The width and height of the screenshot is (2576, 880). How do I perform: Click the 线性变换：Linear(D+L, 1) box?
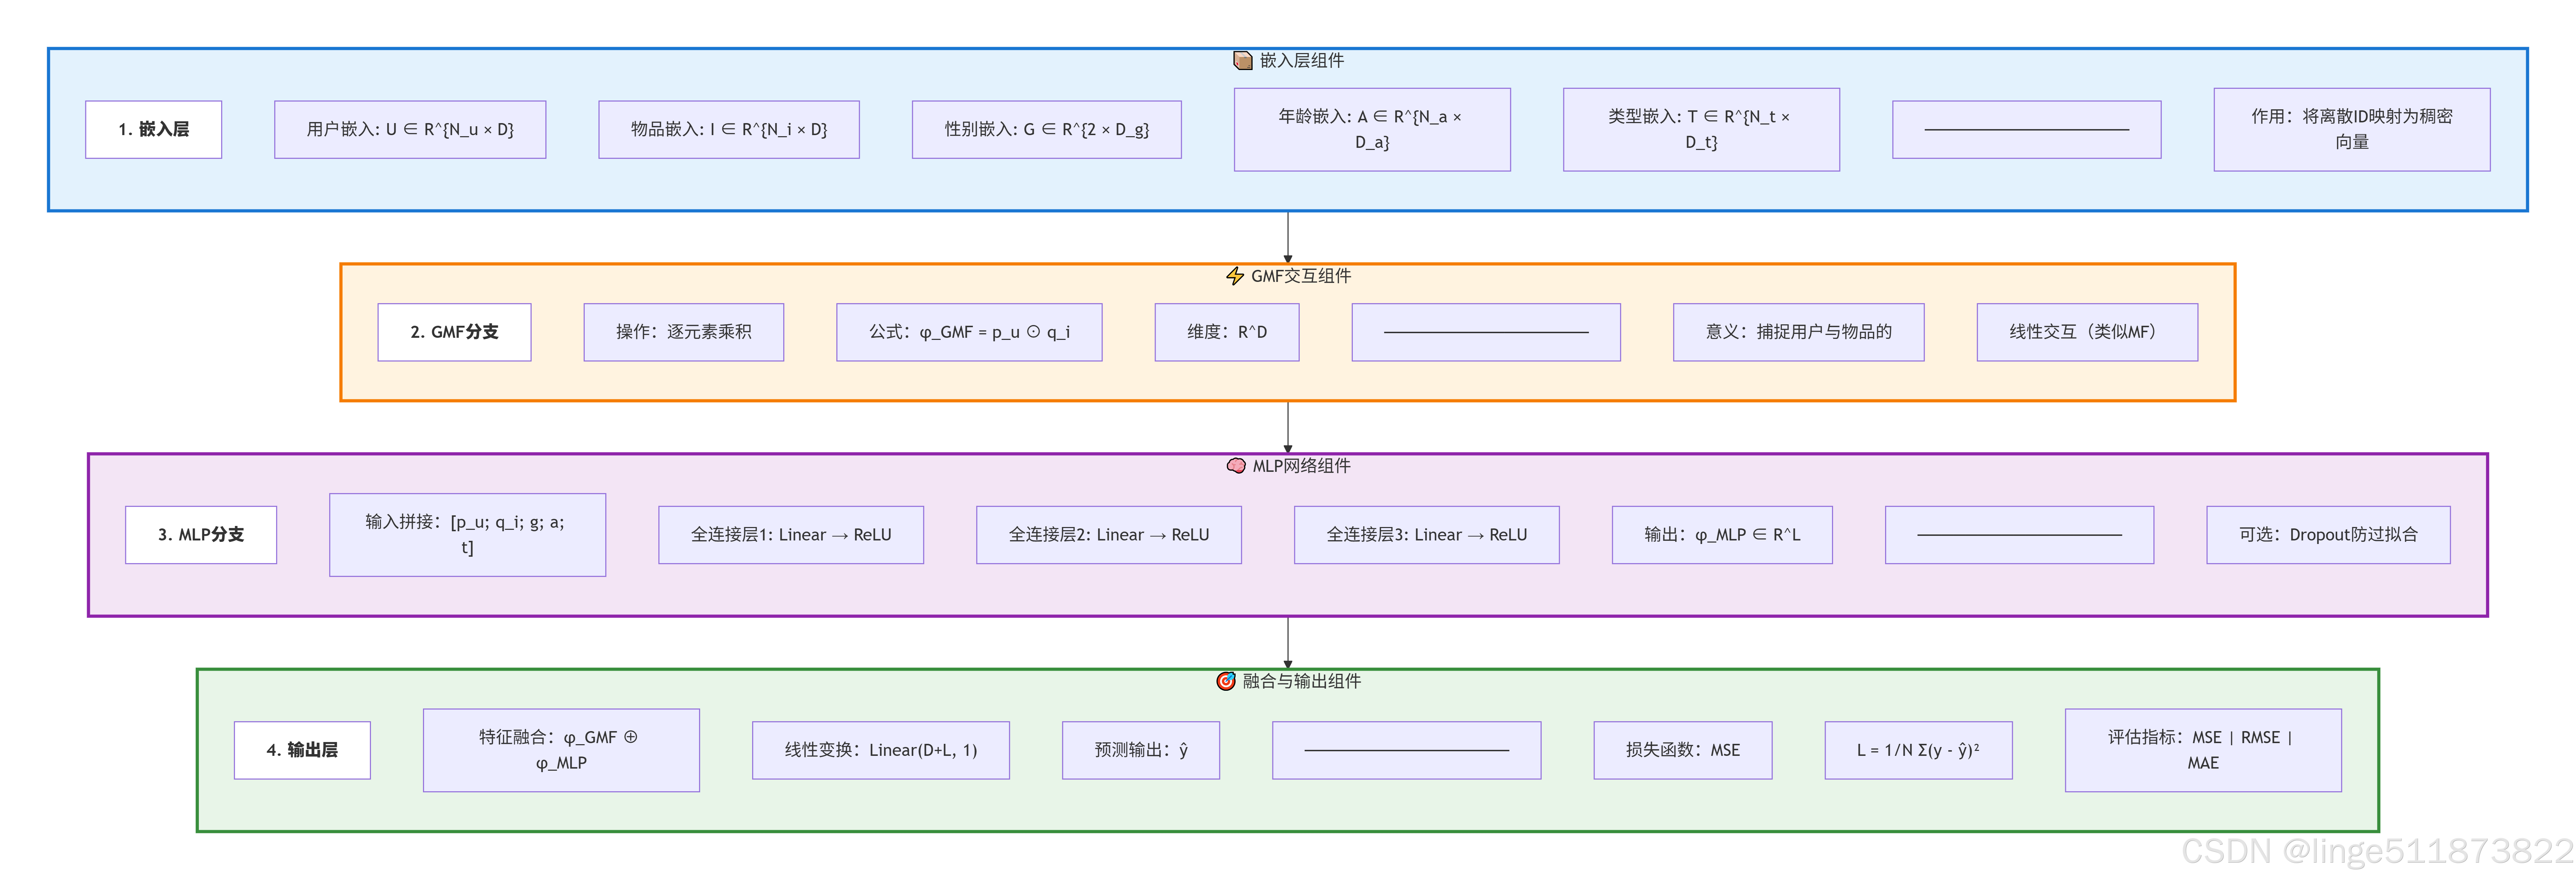pos(881,750)
